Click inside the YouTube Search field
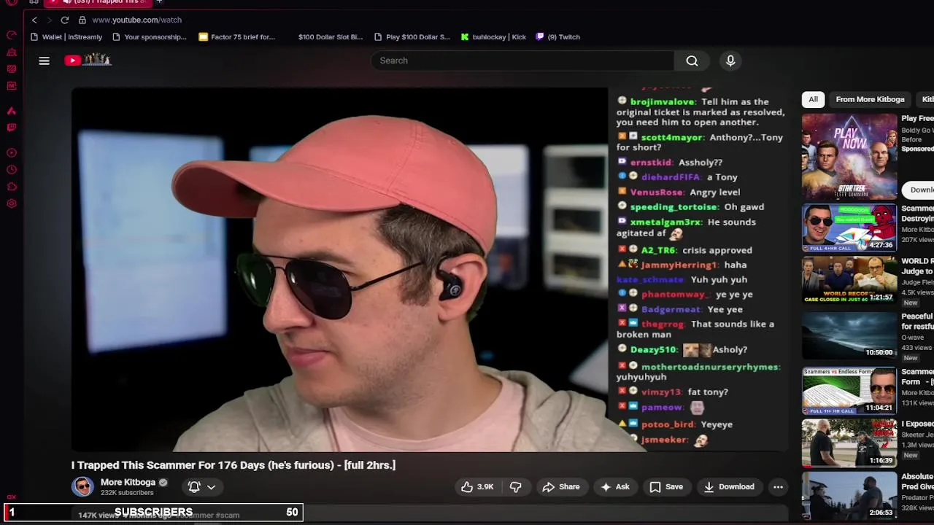Image resolution: width=934 pixels, height=525 pixels. [x=522, y=61]
